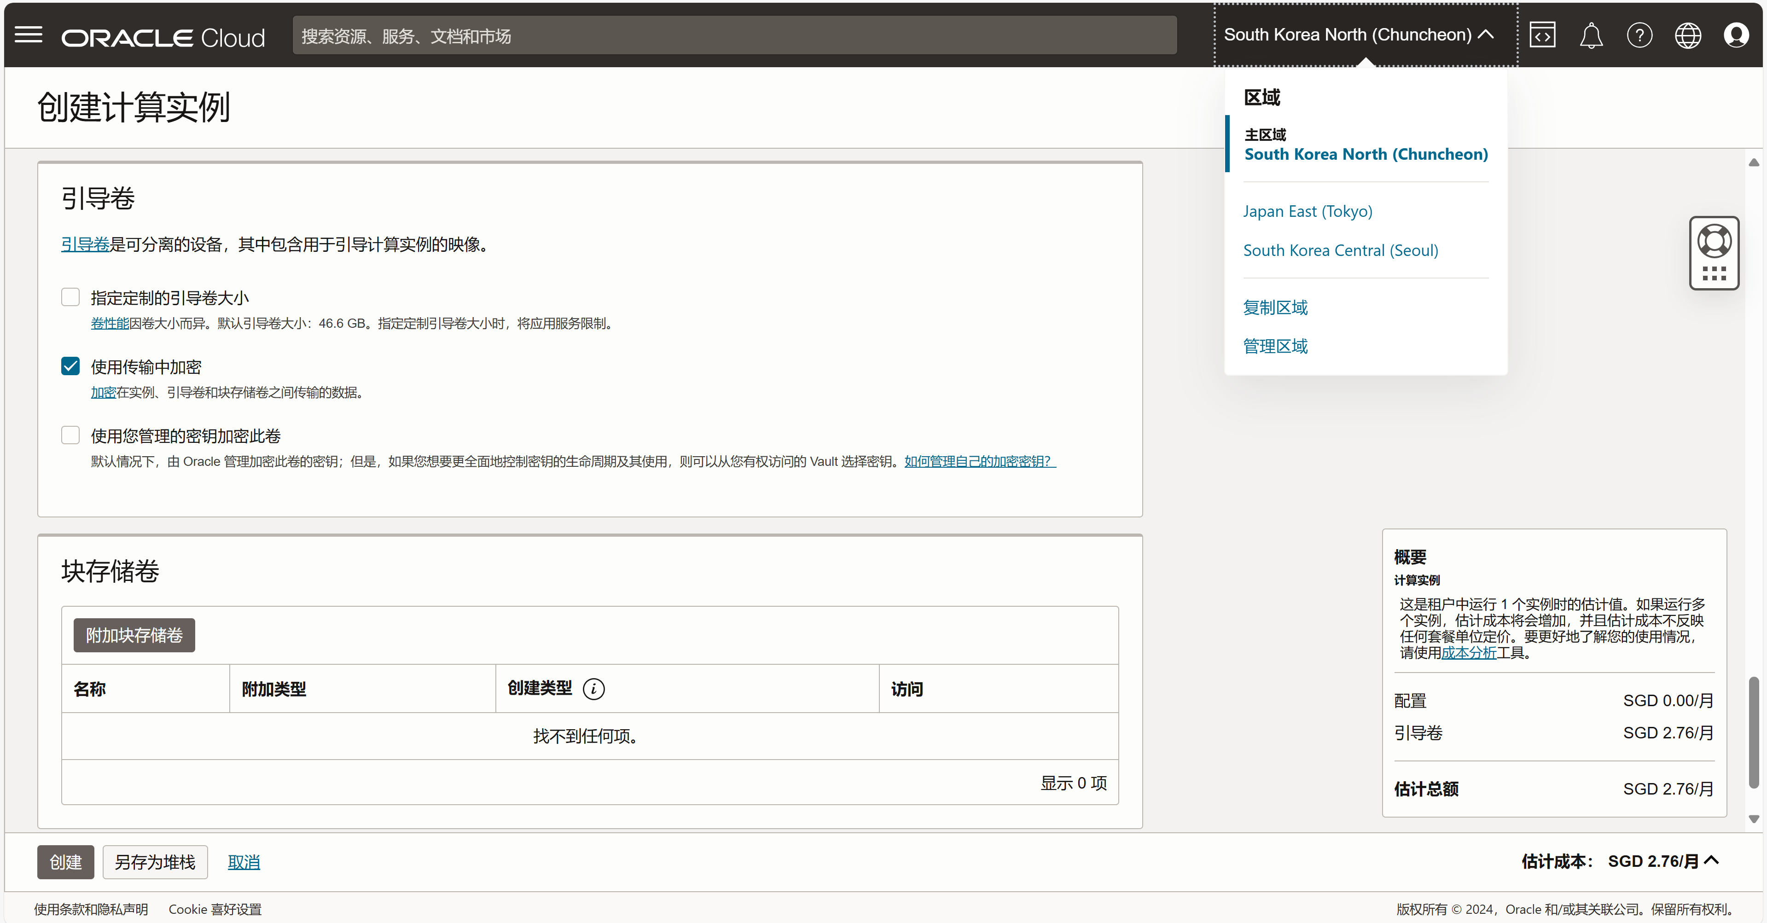
Task: Uncheck 使用传输中加密 checkbox
Action: tap(70, 366)
